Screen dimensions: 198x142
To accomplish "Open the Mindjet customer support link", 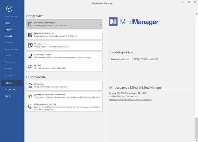I will click(131, 100).
